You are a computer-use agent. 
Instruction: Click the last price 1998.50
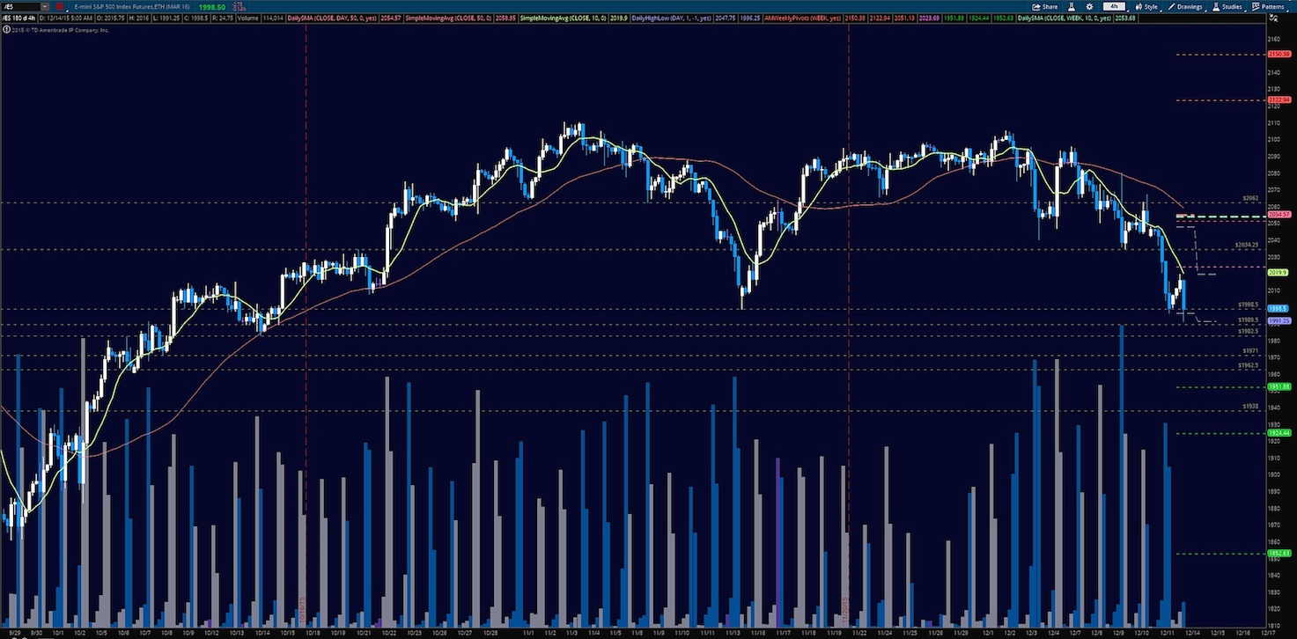(x=211, y=7)
